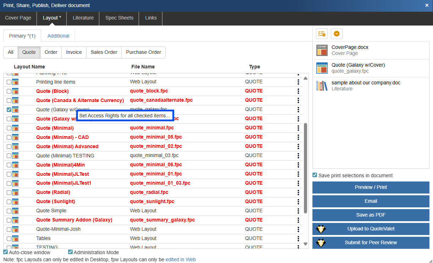
Task: Click the Preview / Print button
Action: click(x=371, y=187)
